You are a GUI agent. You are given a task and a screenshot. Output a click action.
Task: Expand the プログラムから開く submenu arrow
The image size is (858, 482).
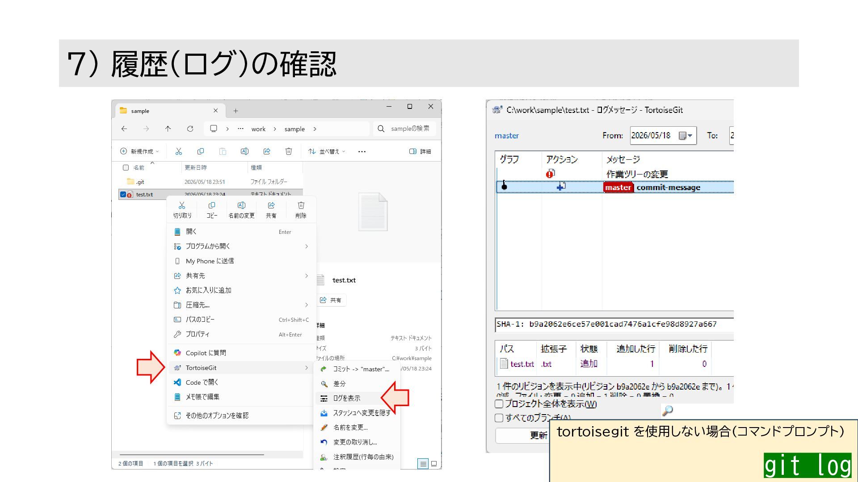307,246
